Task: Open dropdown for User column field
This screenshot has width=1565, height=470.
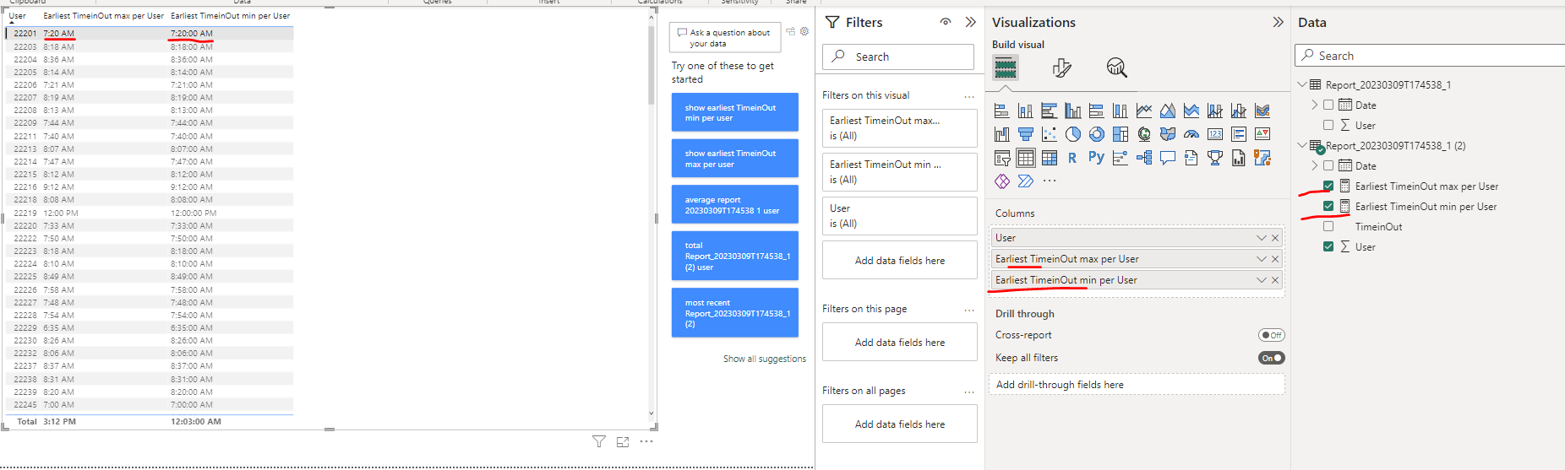Action: click(x=1262, y=238)
